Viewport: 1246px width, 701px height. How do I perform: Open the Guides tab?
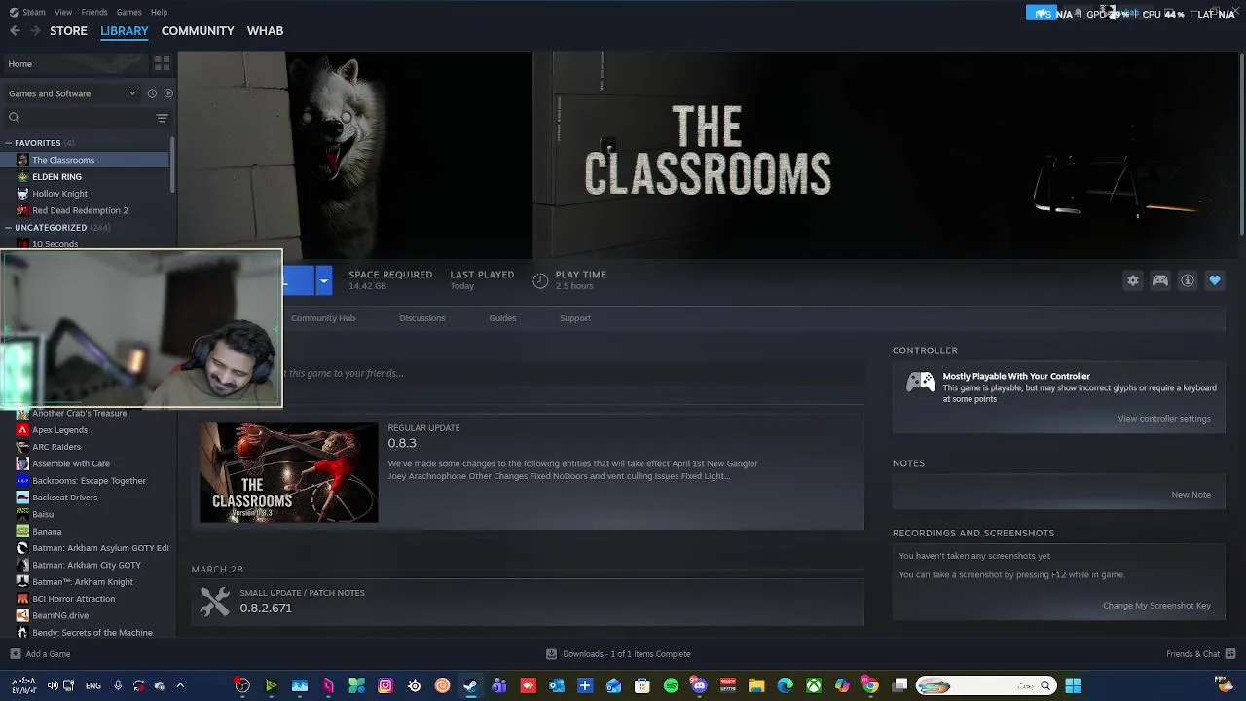[x=502, y=318]
